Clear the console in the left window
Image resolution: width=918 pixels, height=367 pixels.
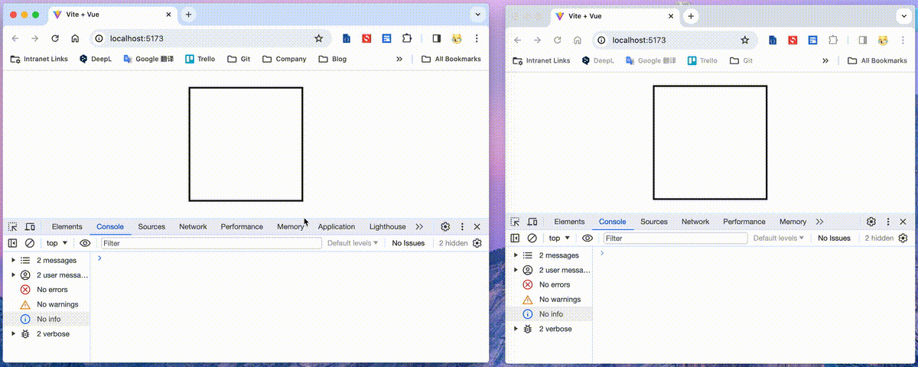click(x=30, y=243)
